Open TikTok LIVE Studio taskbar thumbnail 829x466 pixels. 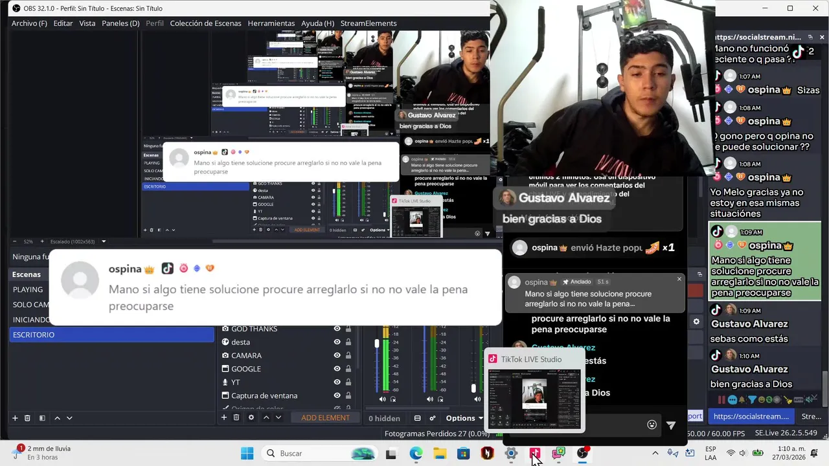tap(535, 392)
